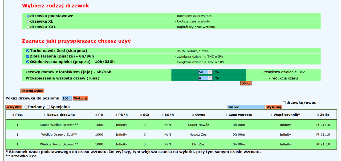Click the **Drzewko 2x2. footnote

click(22, 156)
